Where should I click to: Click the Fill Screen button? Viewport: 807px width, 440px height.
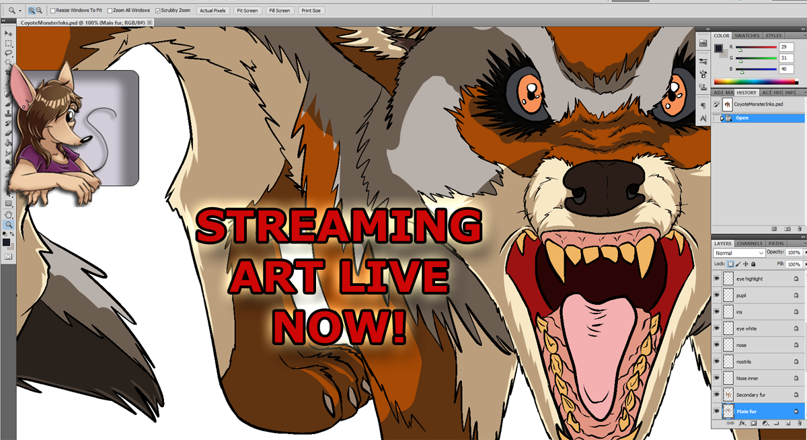point(279,11)
